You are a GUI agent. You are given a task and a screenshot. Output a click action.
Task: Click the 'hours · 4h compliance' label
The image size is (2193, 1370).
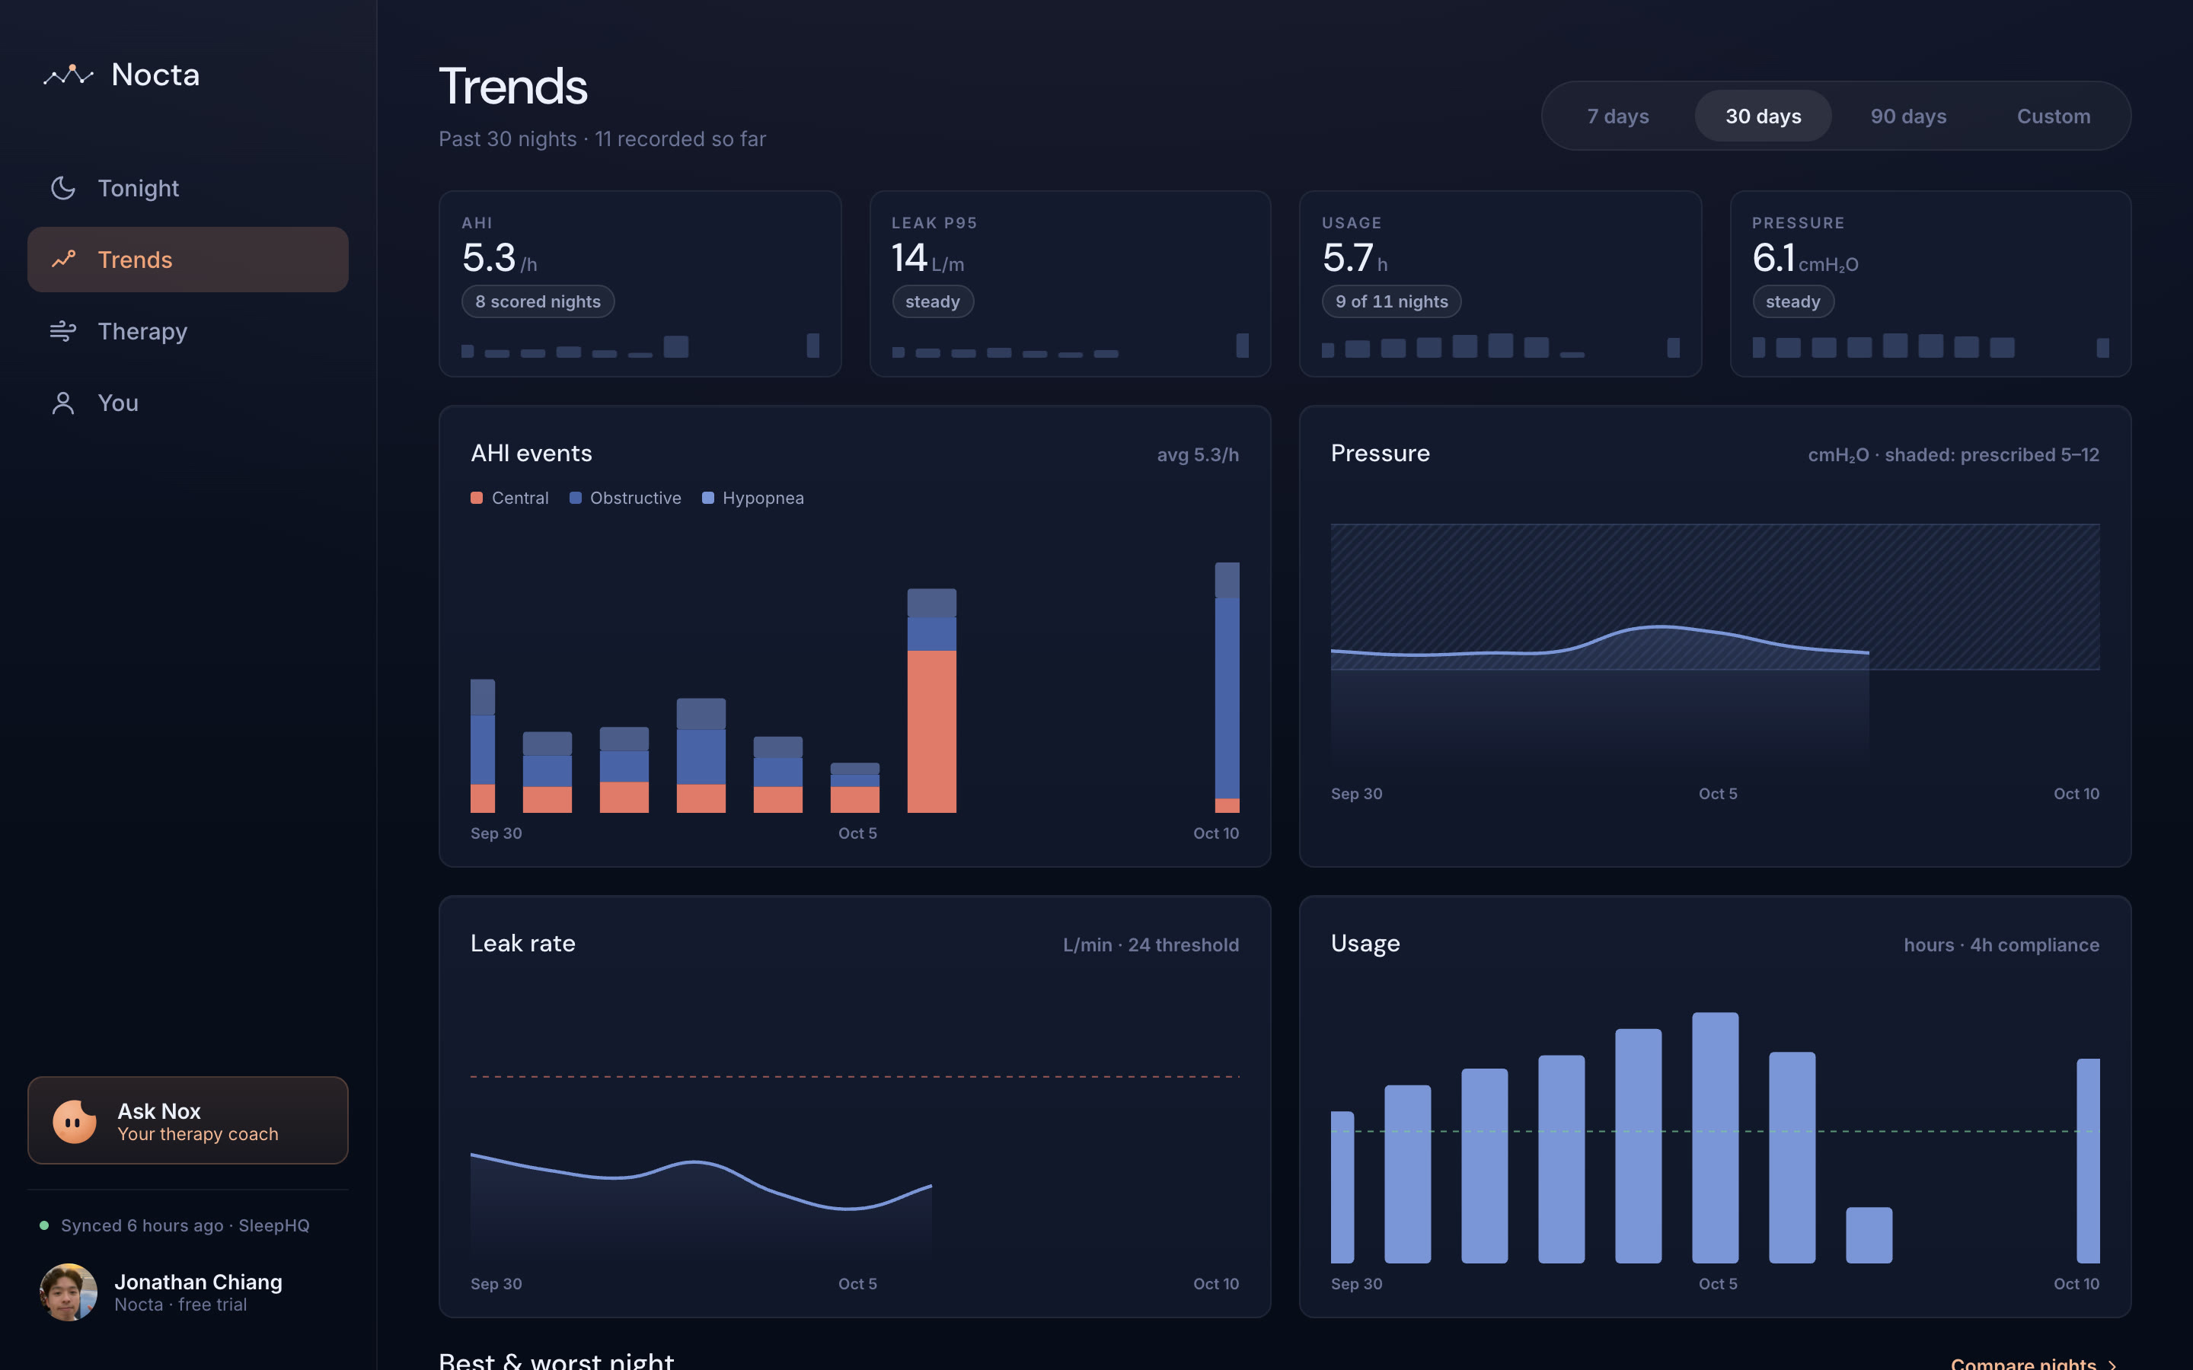2001,945
